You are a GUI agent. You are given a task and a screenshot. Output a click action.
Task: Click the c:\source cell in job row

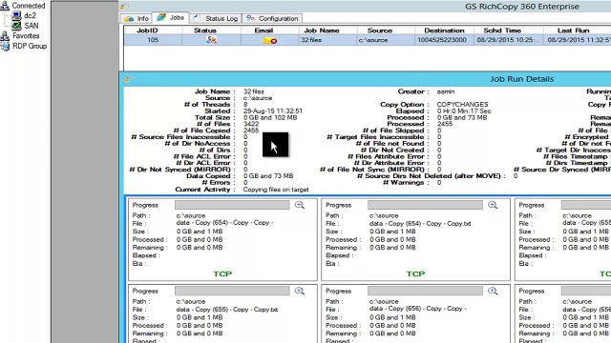(386, 40)
